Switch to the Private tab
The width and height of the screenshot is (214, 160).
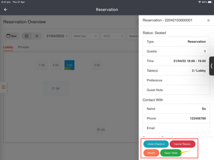pos(23,47)
